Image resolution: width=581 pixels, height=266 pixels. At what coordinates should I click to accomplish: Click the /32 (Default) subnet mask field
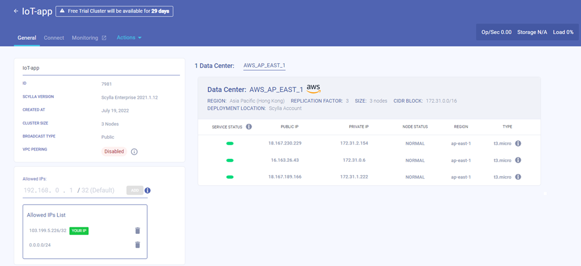pos(98,190)
